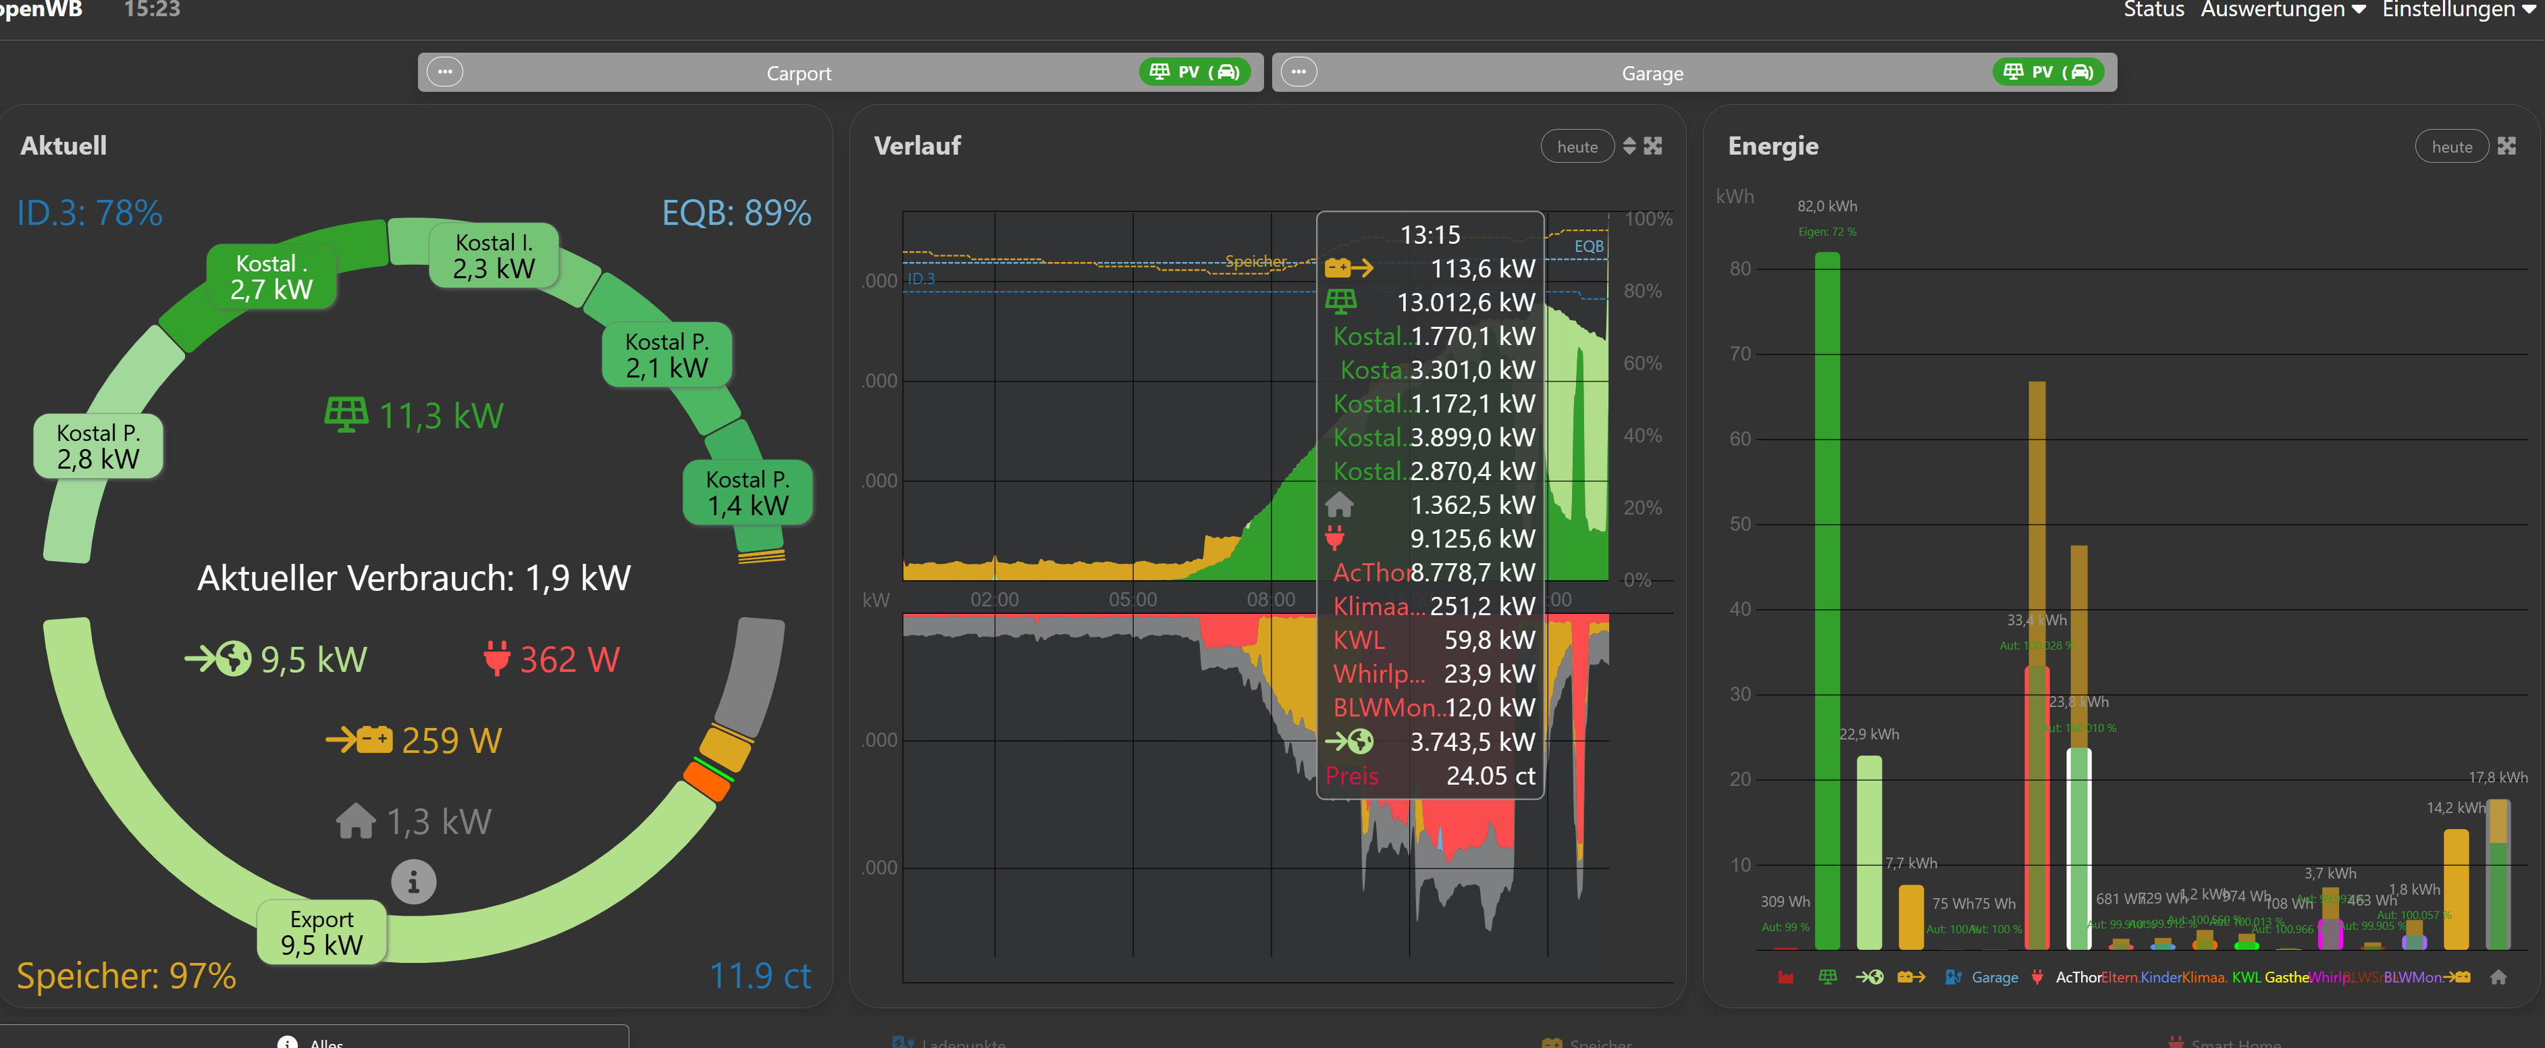
Task: Click the up-down arrows in the Verlauf header
Action: pyautogui.click(x=1629, y=146)
